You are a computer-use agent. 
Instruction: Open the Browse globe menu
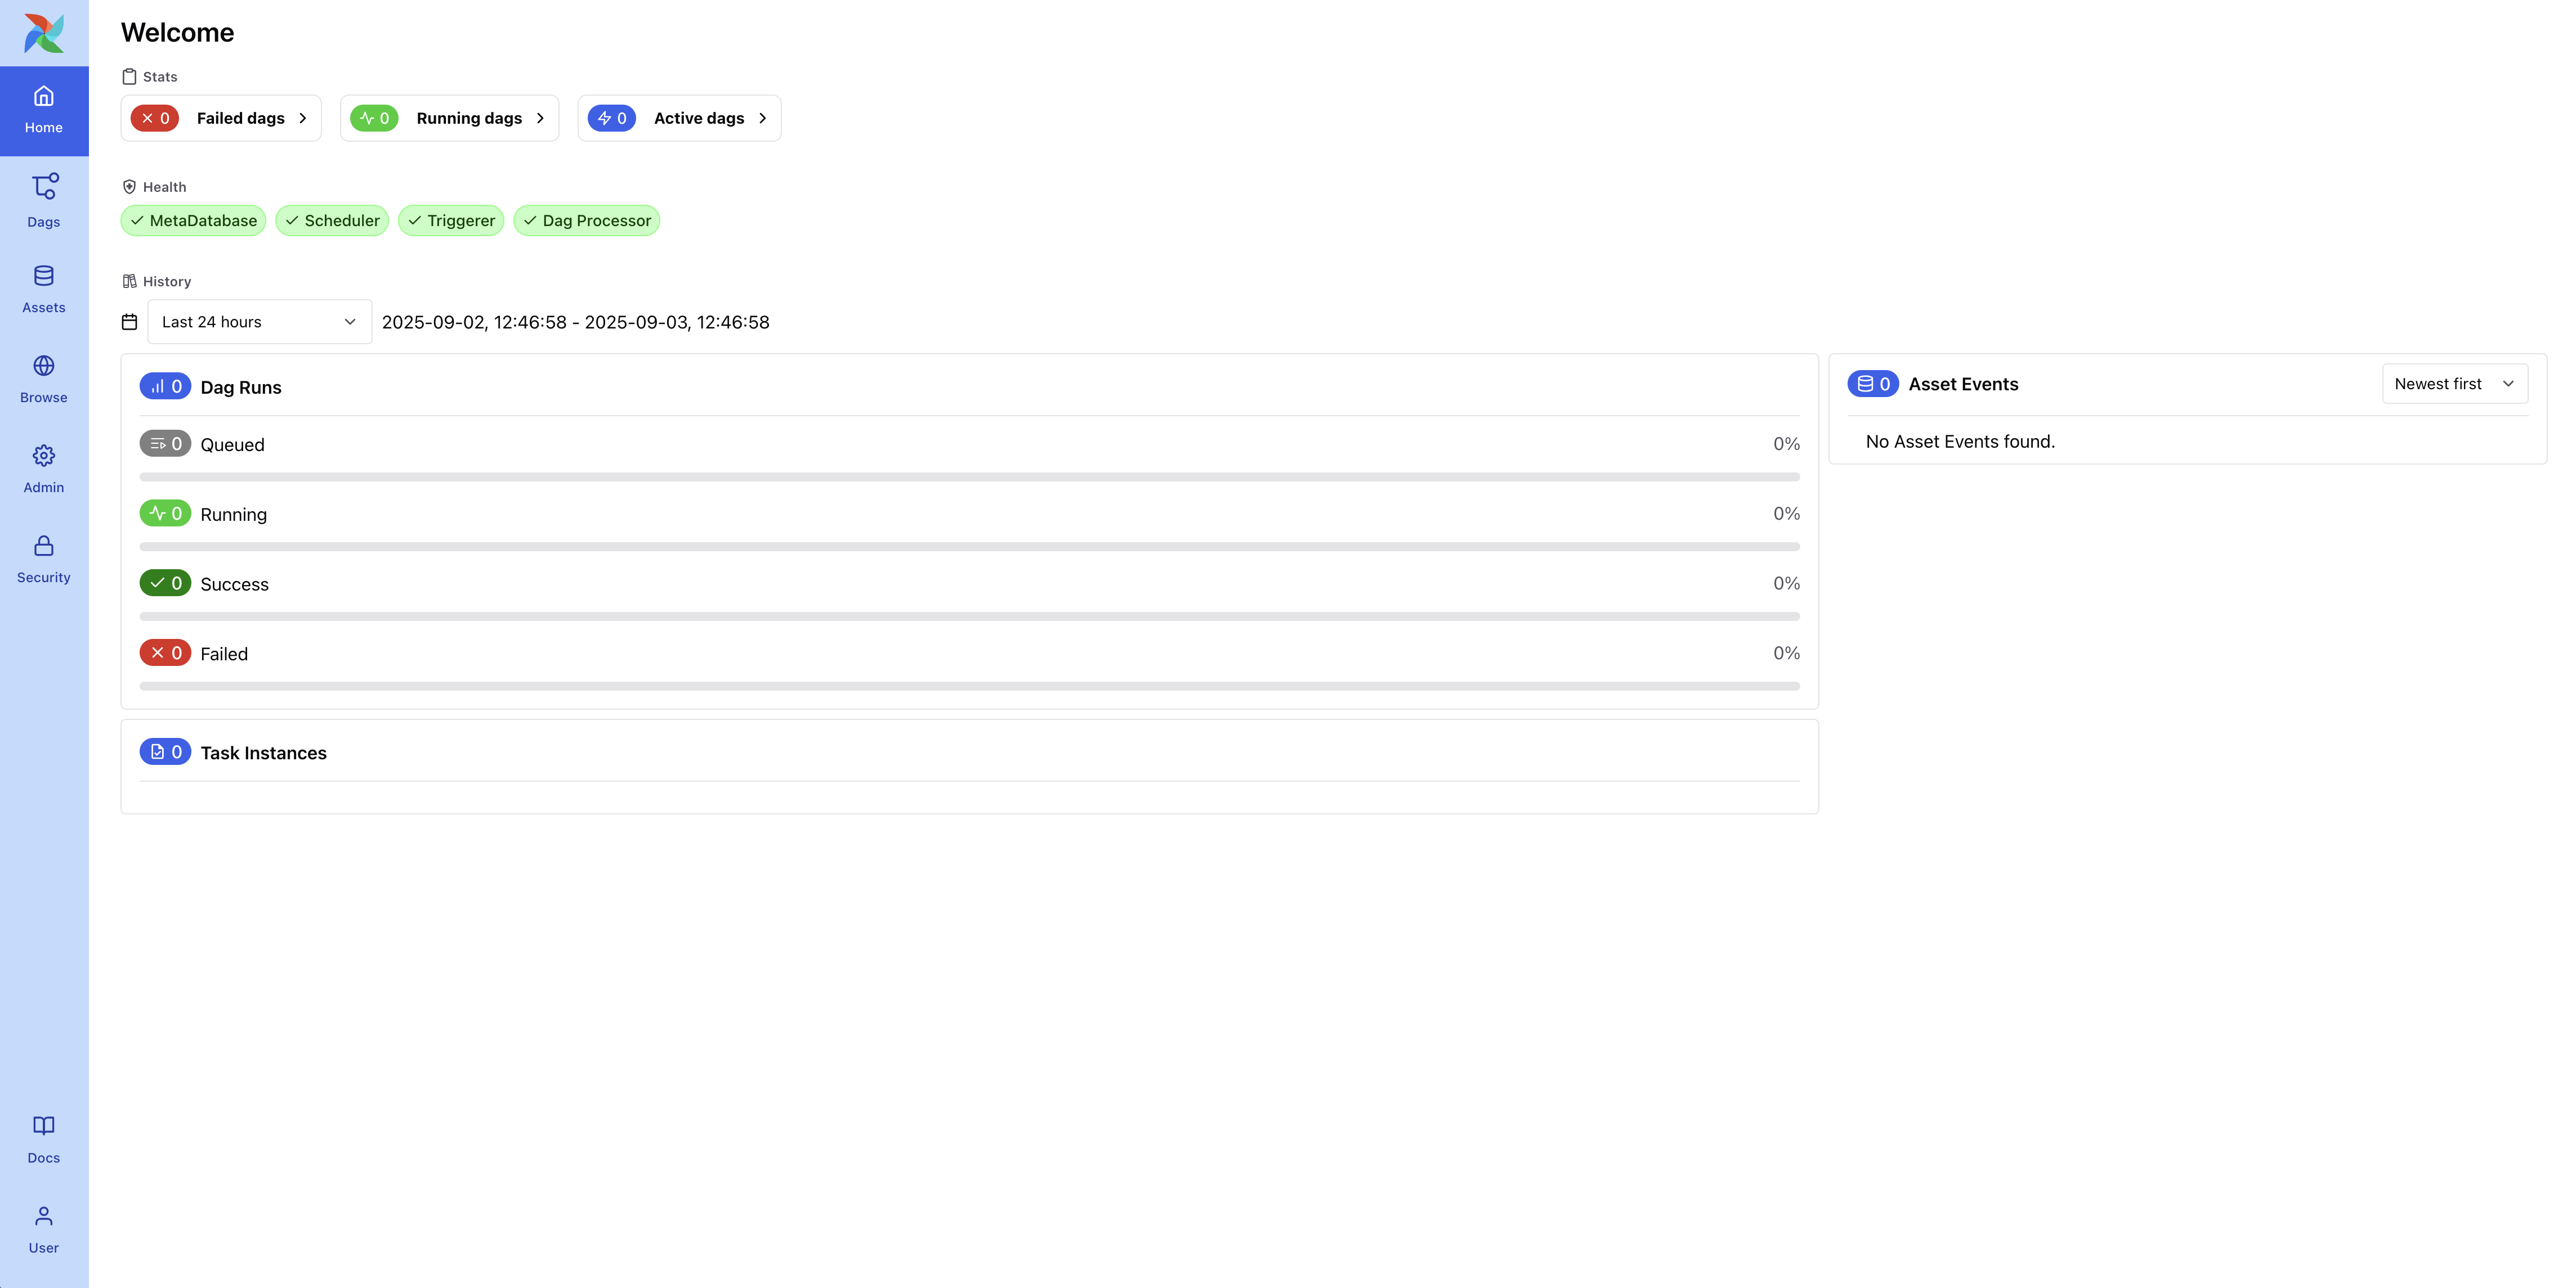click(x=44, y=379)
